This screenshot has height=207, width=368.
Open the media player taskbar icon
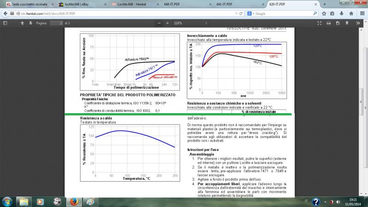click(x=40, y=202)
